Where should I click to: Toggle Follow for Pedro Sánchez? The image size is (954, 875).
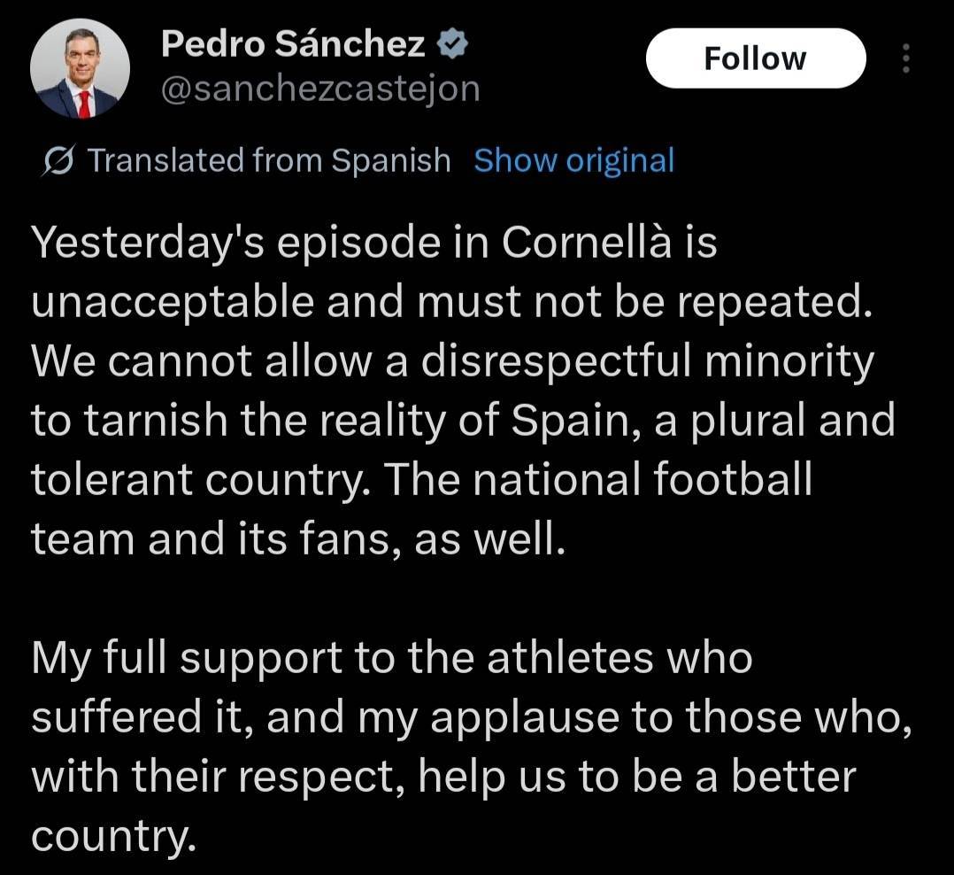pos(756,58)
